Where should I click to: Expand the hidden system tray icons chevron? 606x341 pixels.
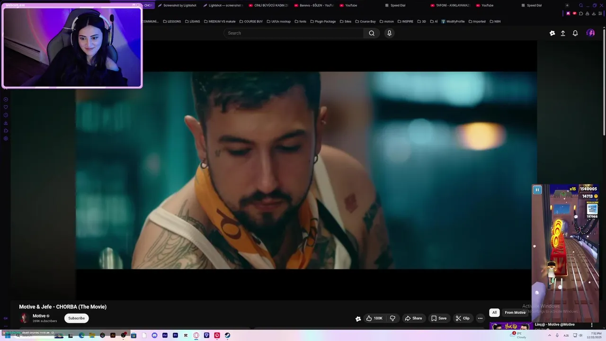[x=550, y=335]
